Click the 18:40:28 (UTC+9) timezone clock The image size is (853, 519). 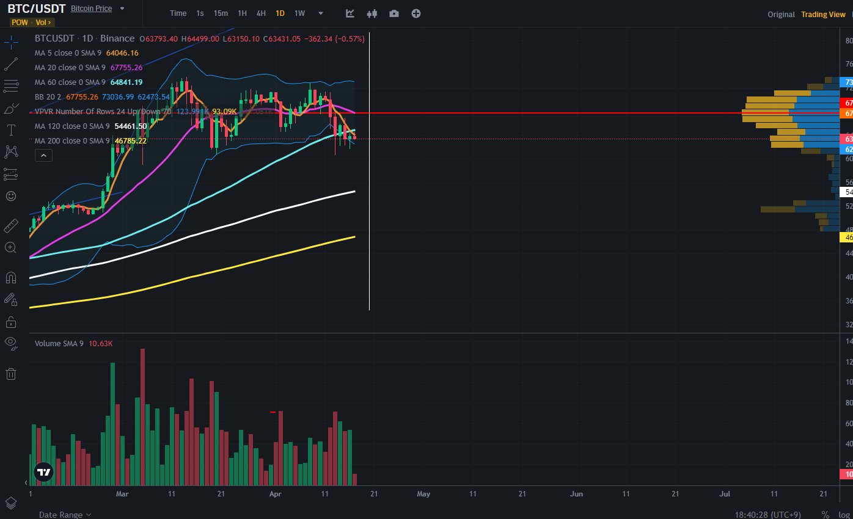tap(768, 515)
